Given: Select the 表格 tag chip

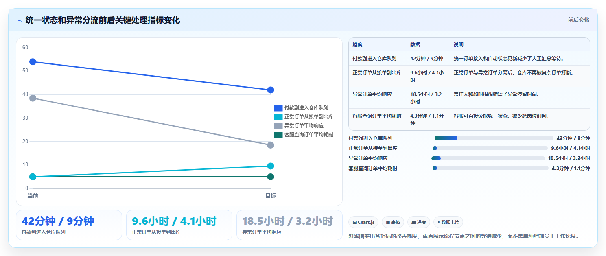Looking at the screenshot, I should [x=393, y=222].
